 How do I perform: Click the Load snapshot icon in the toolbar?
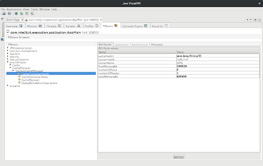(x=4, y=14)
